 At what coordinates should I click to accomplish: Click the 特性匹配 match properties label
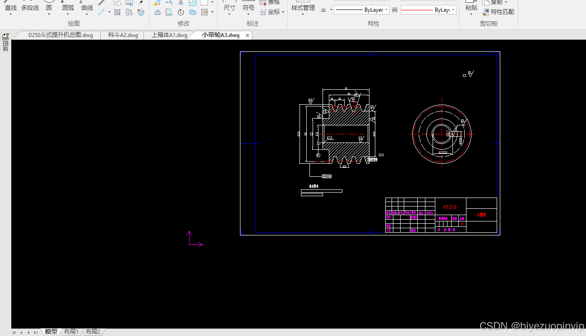point(503,12)
